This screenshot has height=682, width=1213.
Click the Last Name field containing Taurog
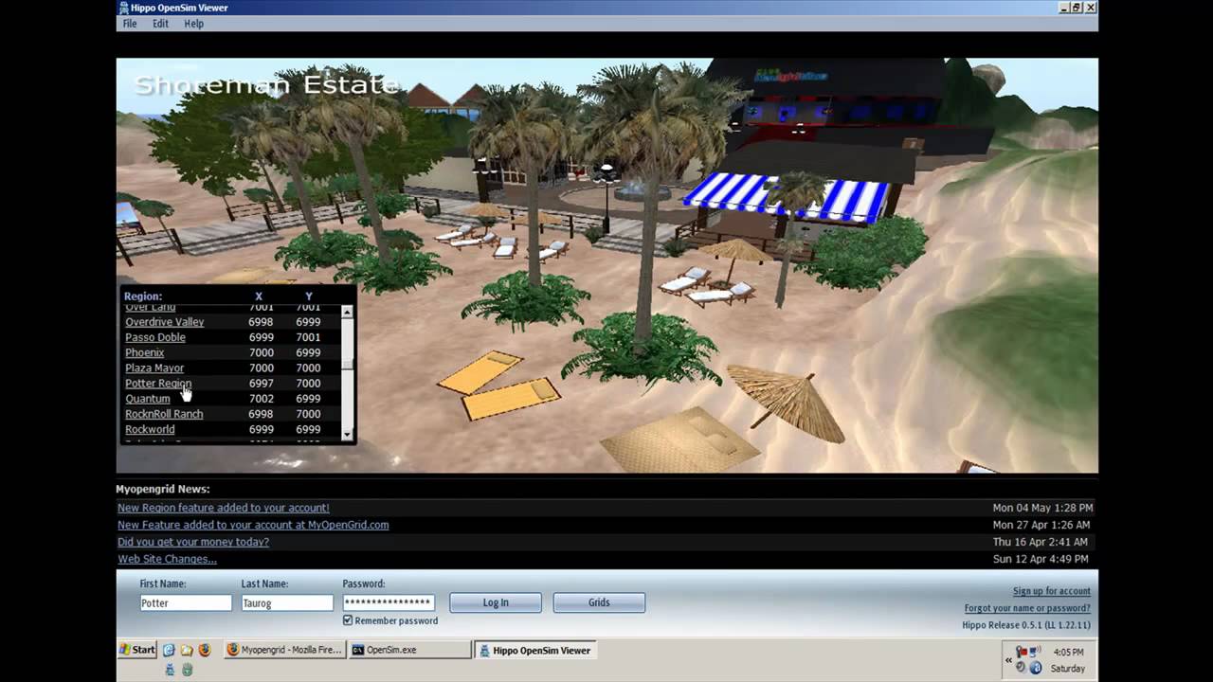(287, 602)
